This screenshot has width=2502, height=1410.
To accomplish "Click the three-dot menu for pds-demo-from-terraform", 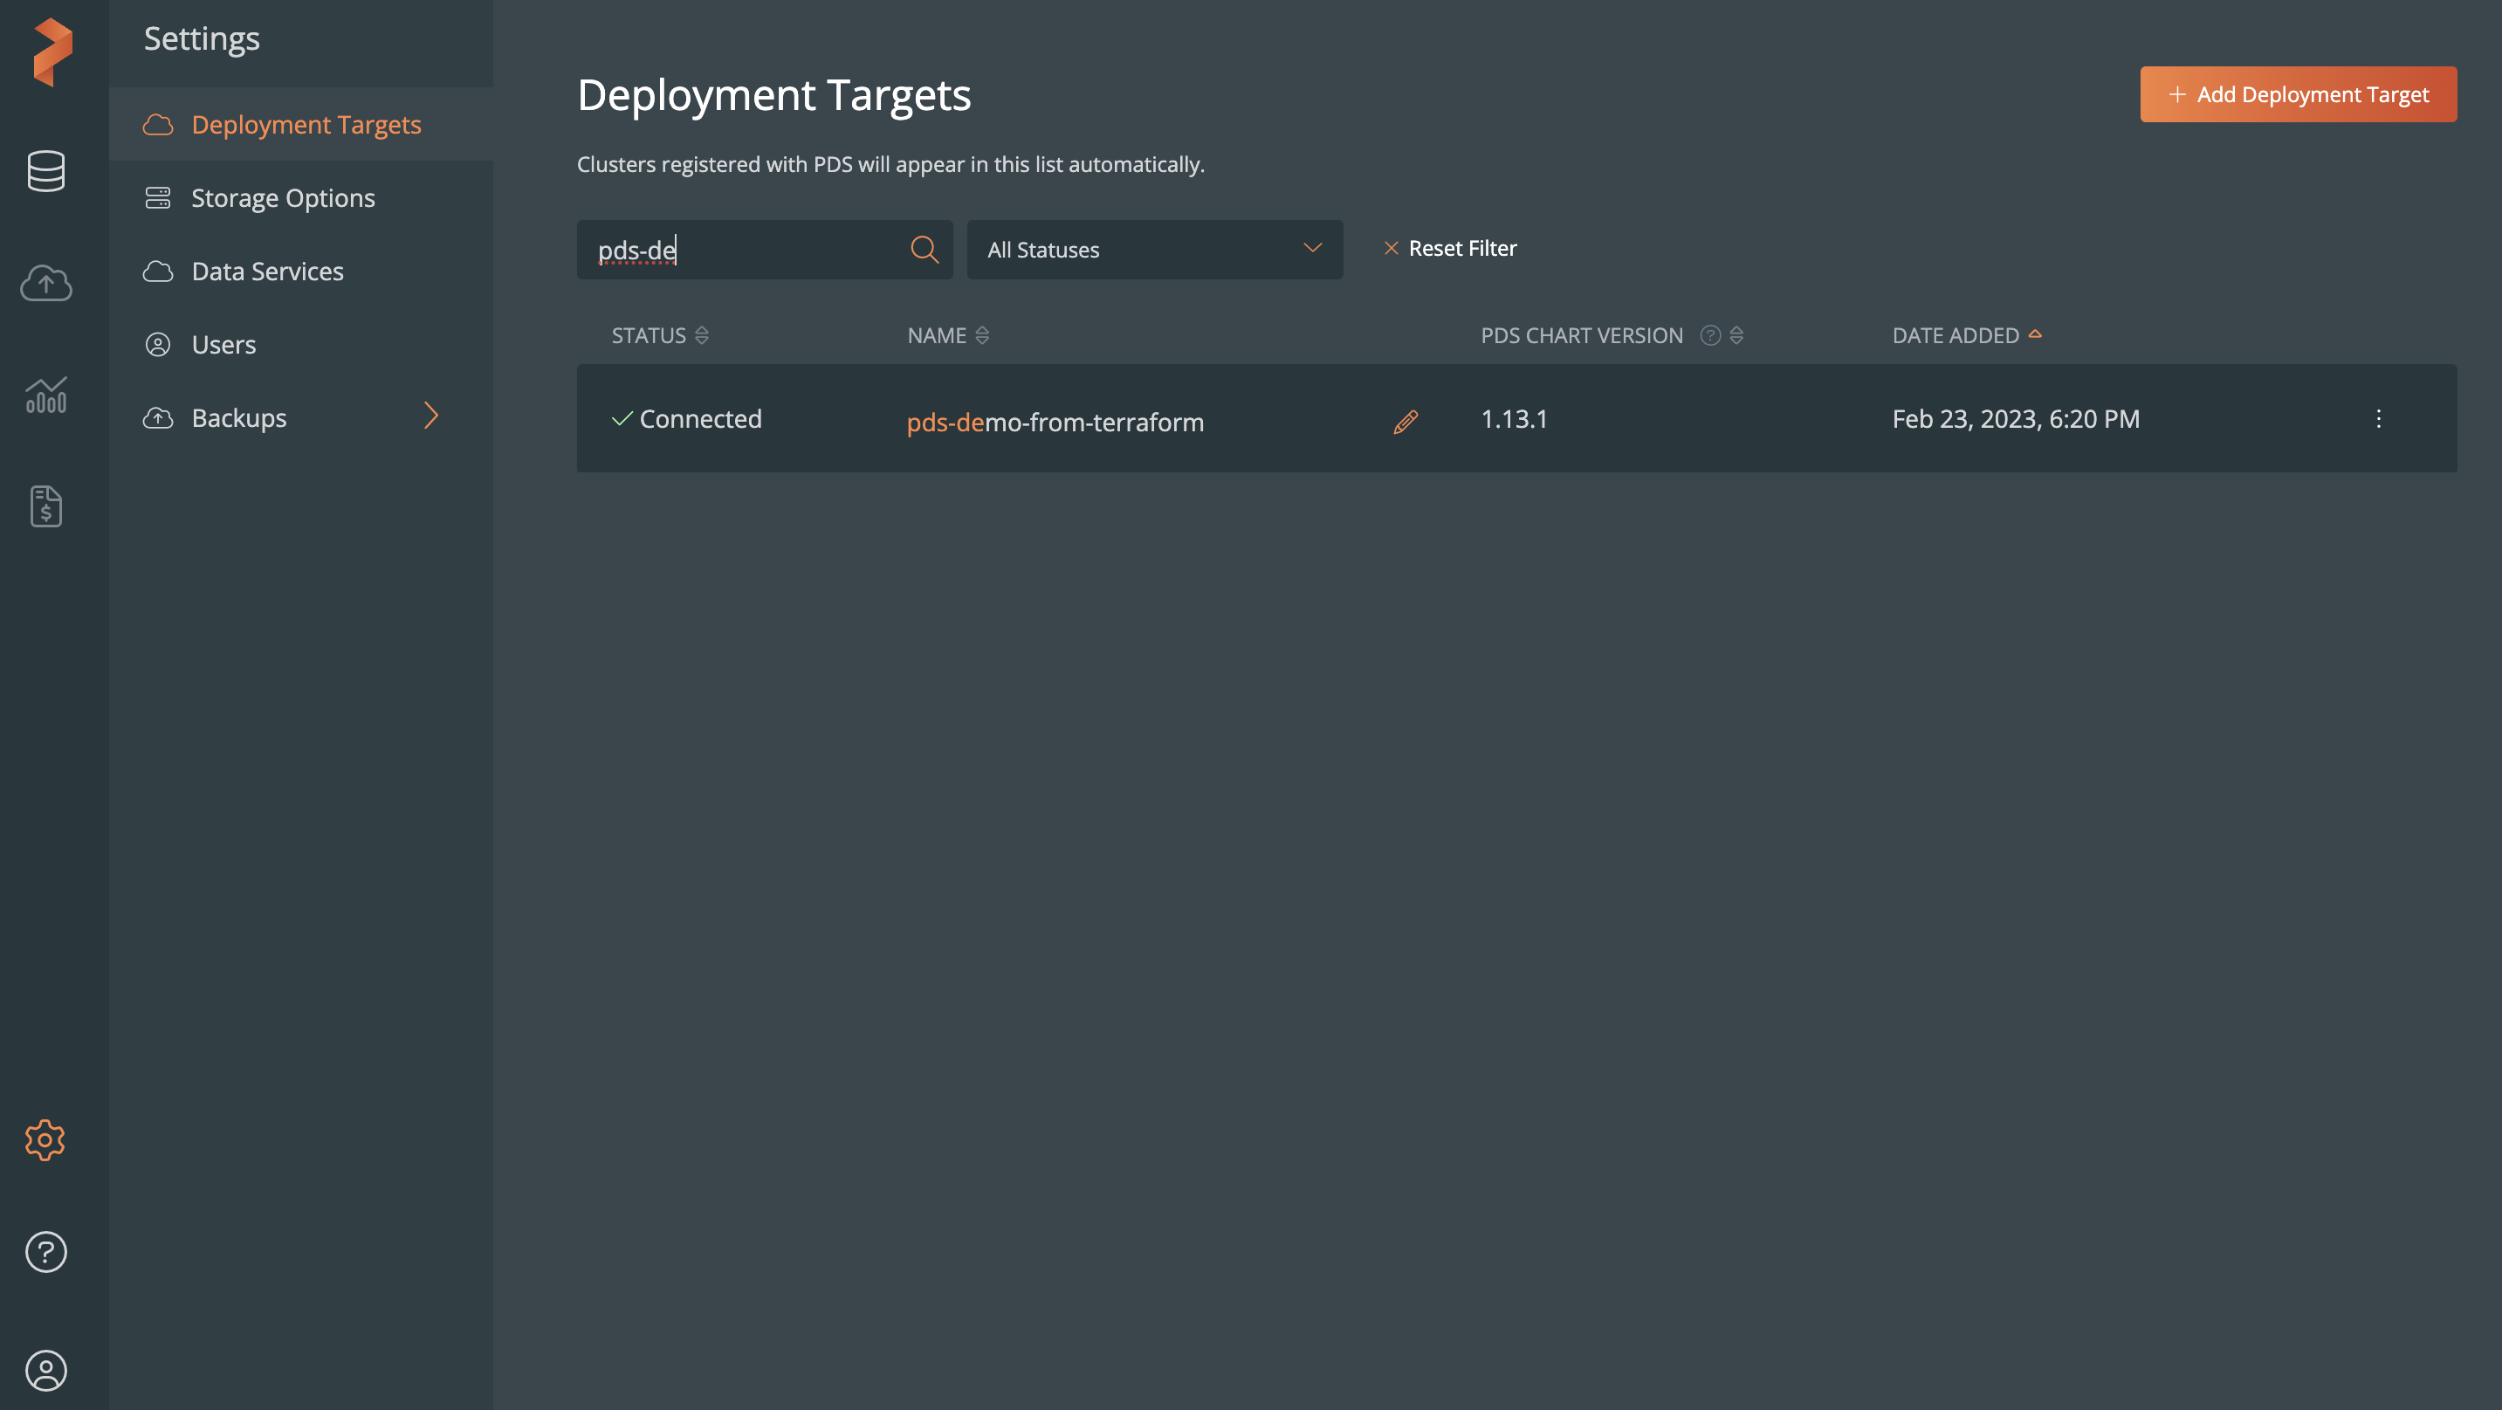I will (x=2380, y=418).
